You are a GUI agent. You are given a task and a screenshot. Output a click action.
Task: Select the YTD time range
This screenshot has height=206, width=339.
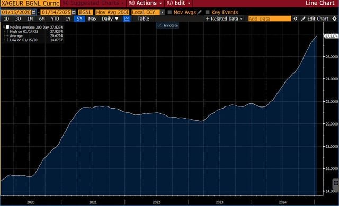[x=55, y=19]
